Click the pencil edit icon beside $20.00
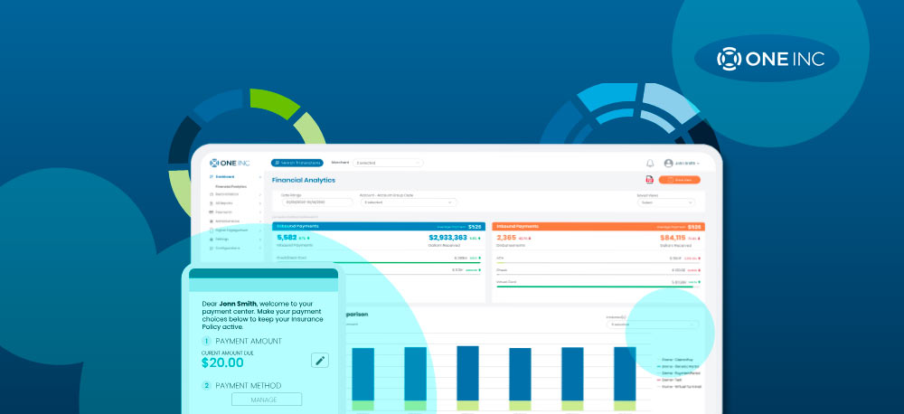The image size is (904, 414). [320, 361]
